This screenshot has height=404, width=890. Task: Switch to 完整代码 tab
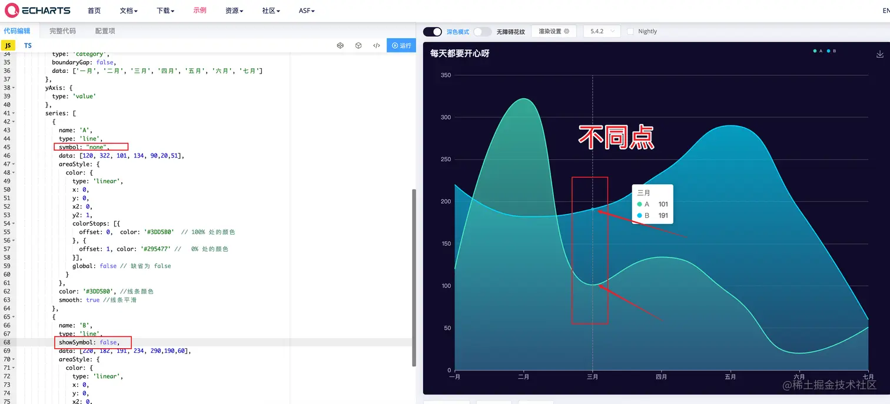(x=62, y=31)
